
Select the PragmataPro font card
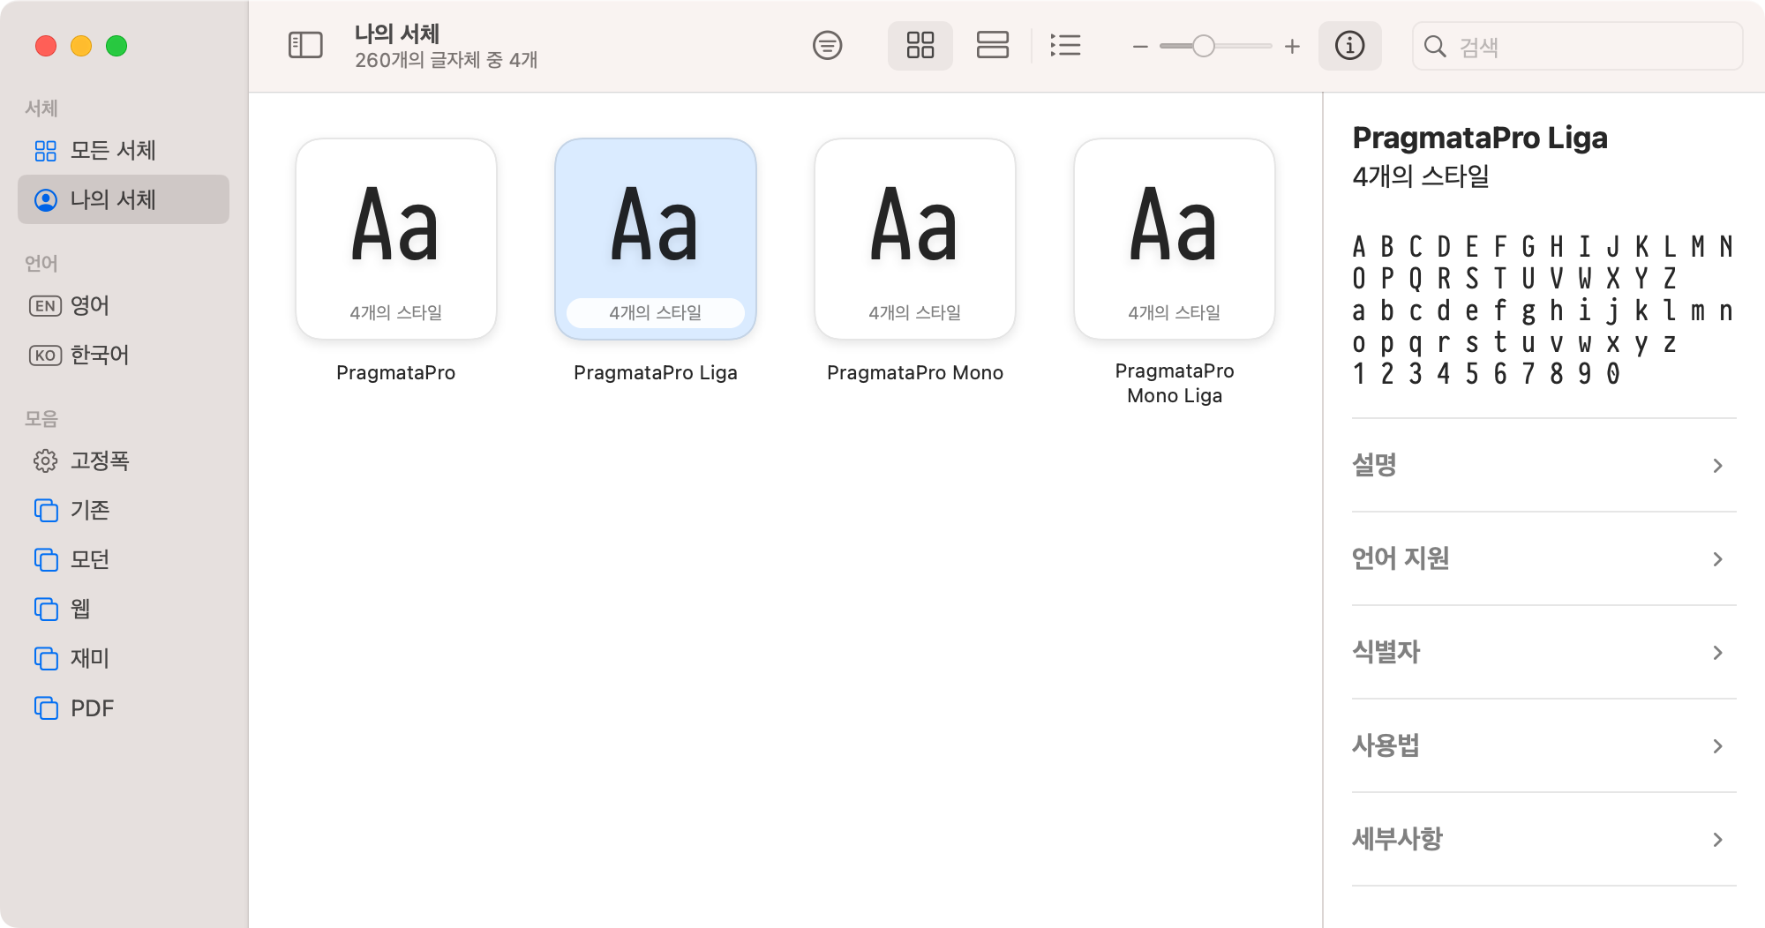(396, 239)
